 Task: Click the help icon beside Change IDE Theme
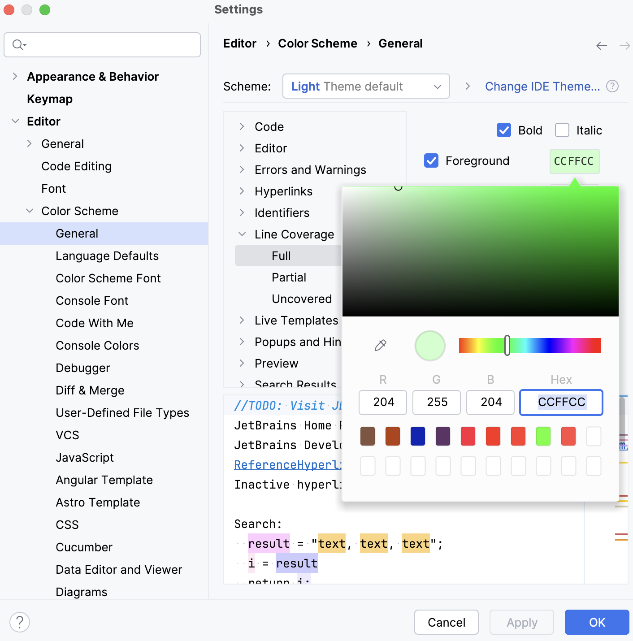(612, 86)
